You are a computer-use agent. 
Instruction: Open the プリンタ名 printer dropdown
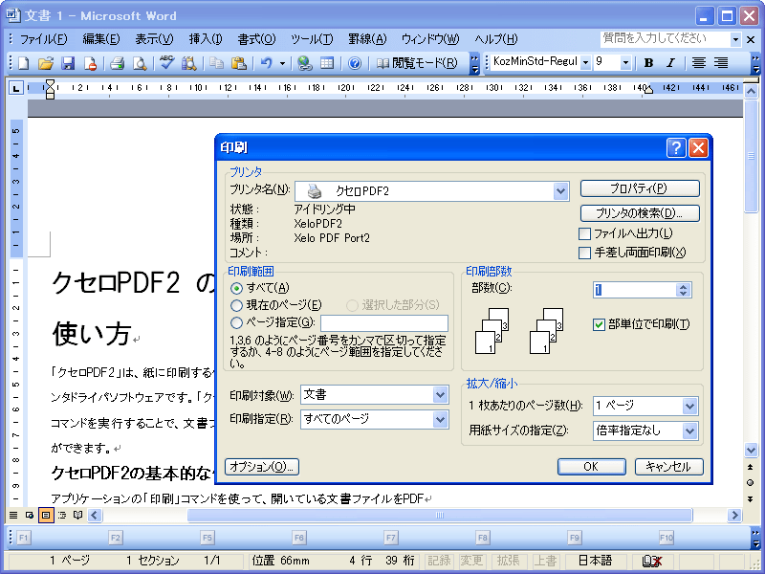[x=560, y=191]
